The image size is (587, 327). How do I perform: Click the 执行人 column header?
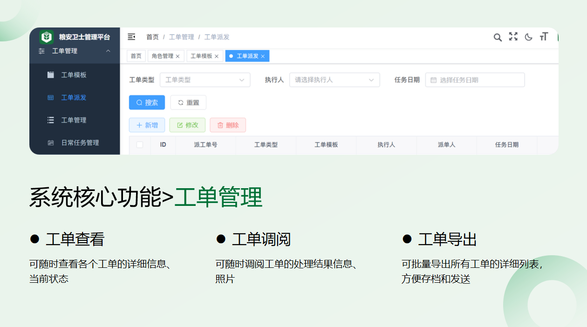(x=386, y=145)
